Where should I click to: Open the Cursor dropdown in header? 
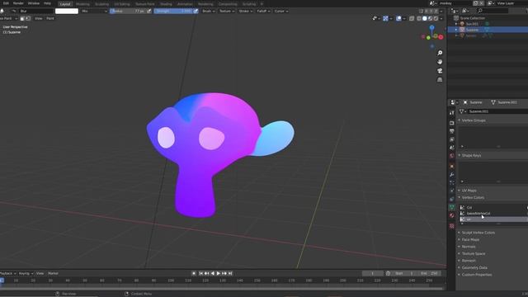(280, 11)
